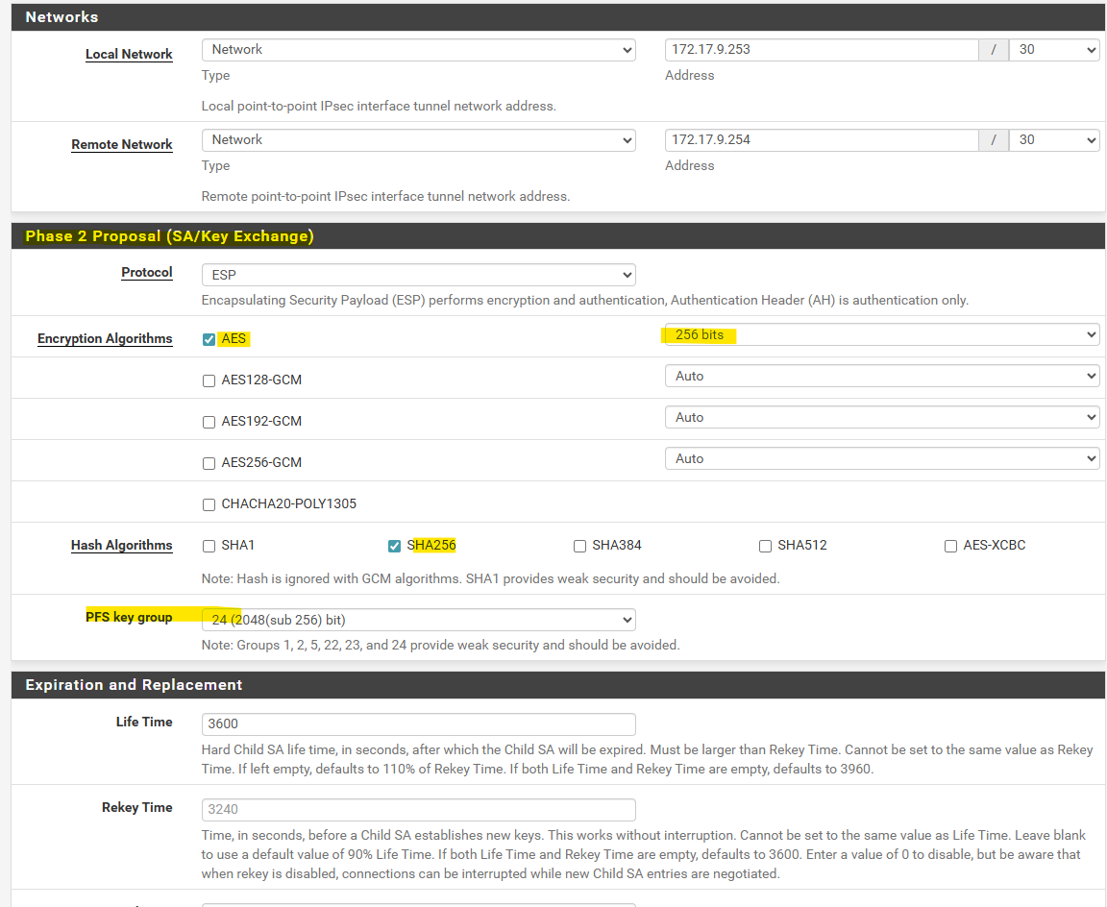
Task: Click the PFS groups weak security note
Action: (440, 645)
